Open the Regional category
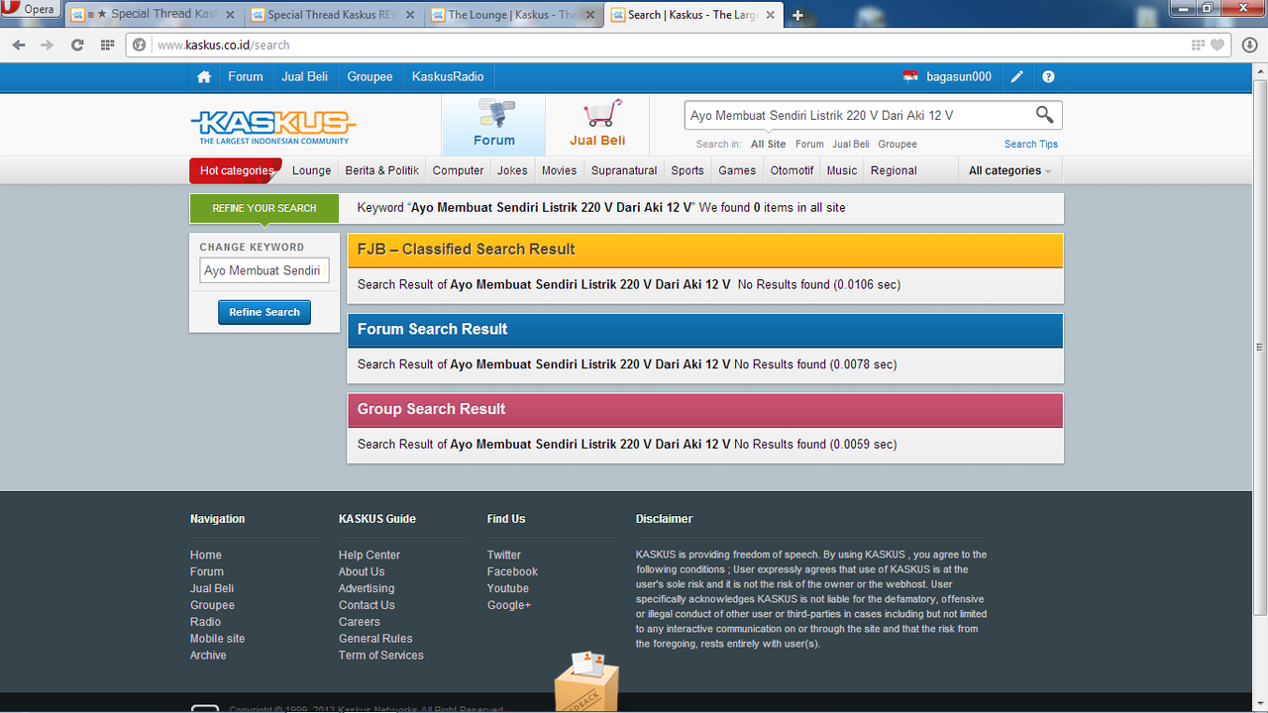1268x713 pixels. pos(894,170)
